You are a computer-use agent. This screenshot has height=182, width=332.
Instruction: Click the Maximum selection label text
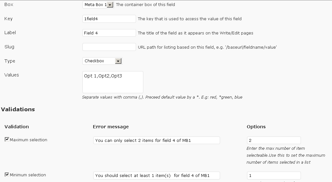click(28, 140)
